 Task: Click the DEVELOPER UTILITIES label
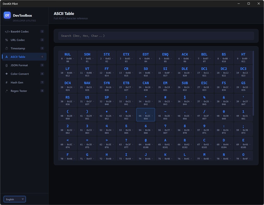tap(24, 21)
